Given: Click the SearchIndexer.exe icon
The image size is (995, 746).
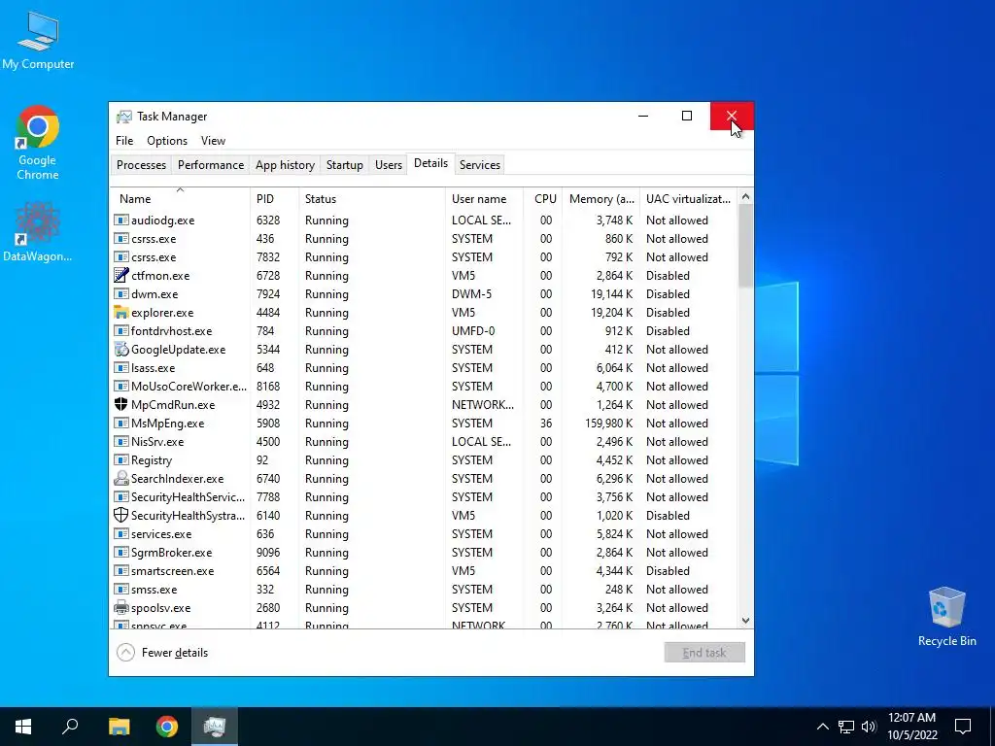Looking at the screenshot, I should point(121,478).
